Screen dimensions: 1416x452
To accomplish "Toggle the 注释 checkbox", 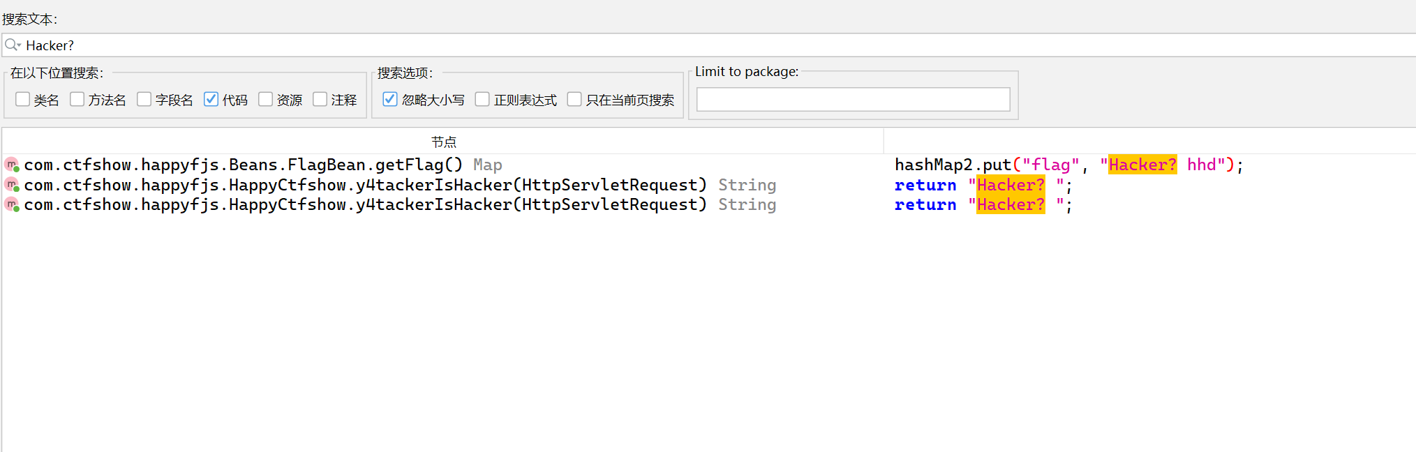I will pos(320,100).
